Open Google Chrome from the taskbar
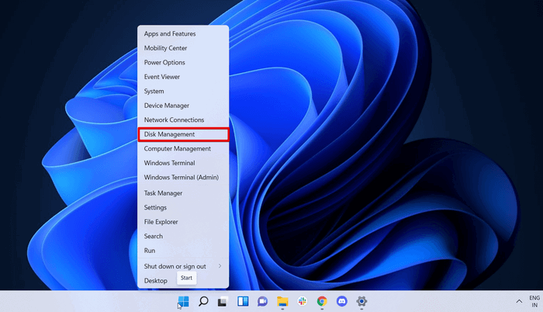The image size is (543, 312). pos(322,301)
